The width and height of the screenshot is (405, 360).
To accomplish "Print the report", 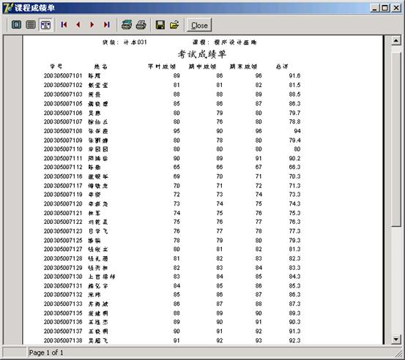I will (x=141, y=25).
